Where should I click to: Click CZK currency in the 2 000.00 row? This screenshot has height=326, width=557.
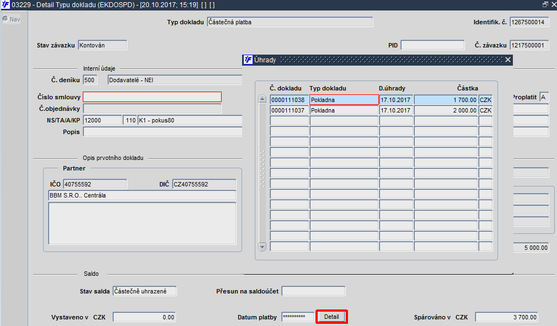(x=486, y=110)
